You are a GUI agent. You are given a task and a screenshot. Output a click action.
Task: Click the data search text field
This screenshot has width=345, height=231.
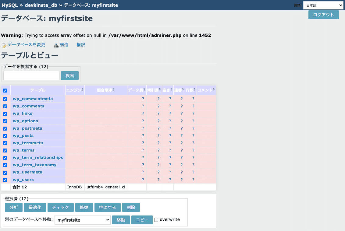pos(31,75)
